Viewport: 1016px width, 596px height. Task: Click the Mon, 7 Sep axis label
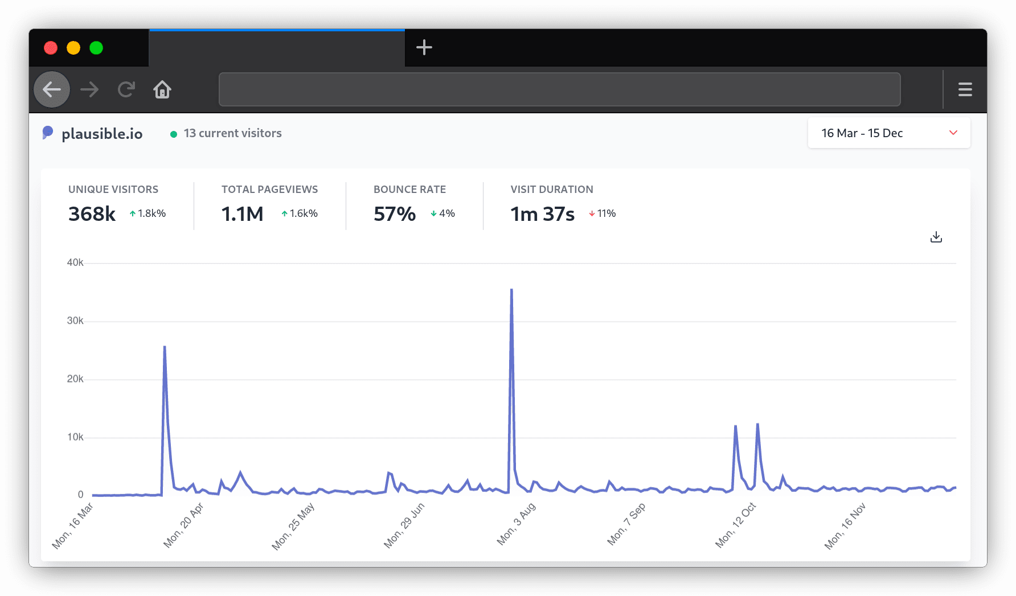626,524
